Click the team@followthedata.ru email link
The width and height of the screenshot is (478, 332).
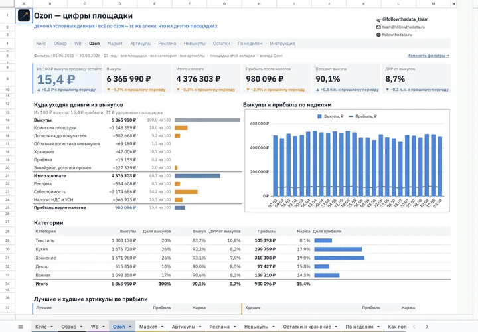404,27
